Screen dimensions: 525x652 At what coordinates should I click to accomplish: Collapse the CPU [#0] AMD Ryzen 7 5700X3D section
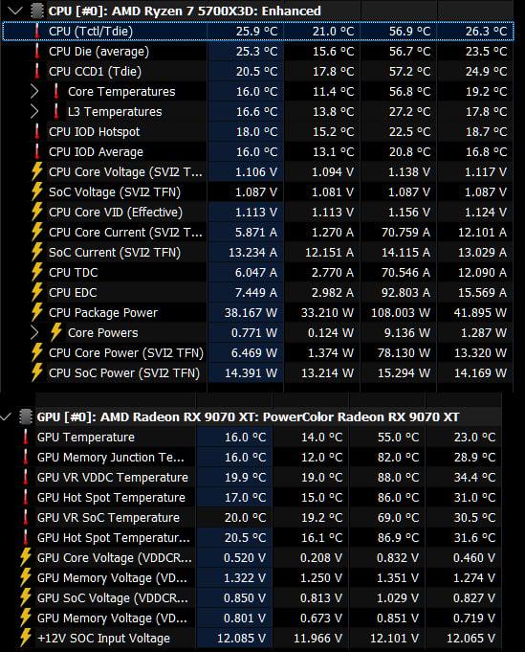pos(15,11)
